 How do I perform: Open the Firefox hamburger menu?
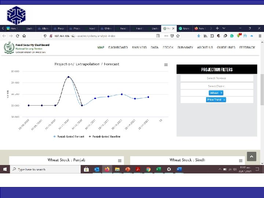click(x=260, y=36)
